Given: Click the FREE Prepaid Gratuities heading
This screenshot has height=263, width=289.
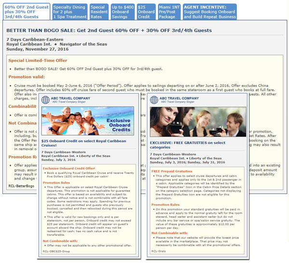Looking at the screenshot, I should [172, 171].
